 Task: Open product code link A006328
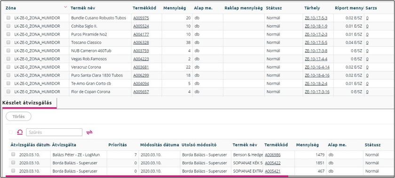coord(141,43)
